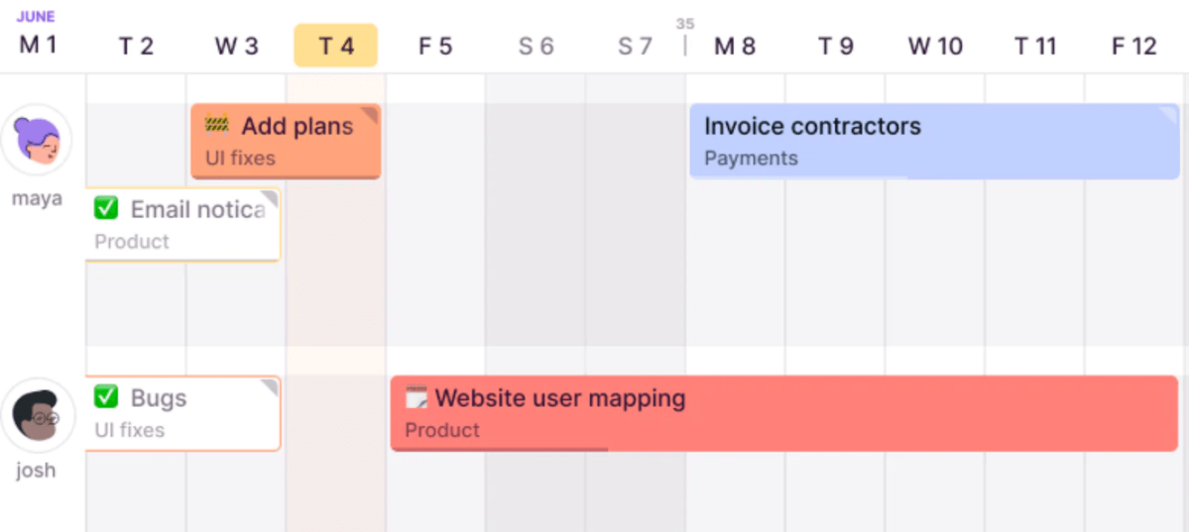Select the highlighted T 4 day header
The width and height of the screenshot is (1189, 532).
point(335,46)
